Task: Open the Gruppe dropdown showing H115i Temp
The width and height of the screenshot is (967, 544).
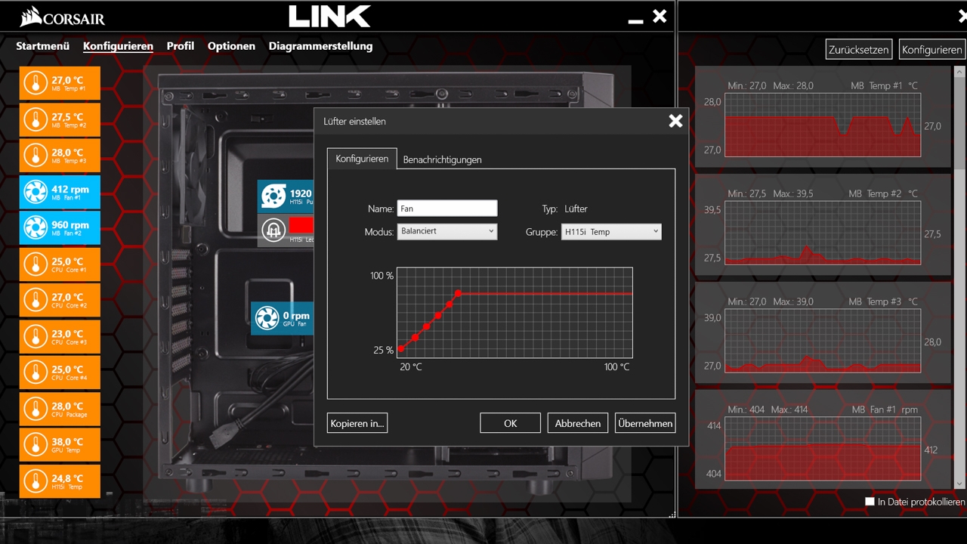Action: (x=611, y=231)
